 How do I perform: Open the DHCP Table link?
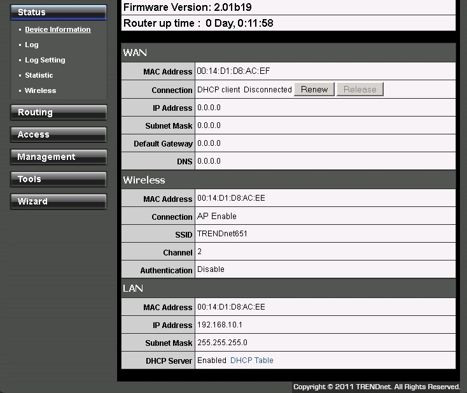[x=251, y=361]
